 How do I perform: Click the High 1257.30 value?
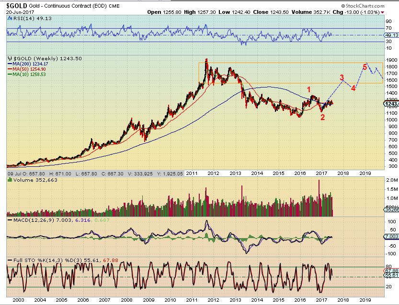[x=200, y=12]
